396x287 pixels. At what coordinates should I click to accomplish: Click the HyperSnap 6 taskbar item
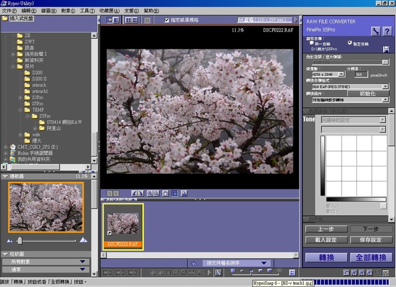pyautogui.click(x=283, y=283)
